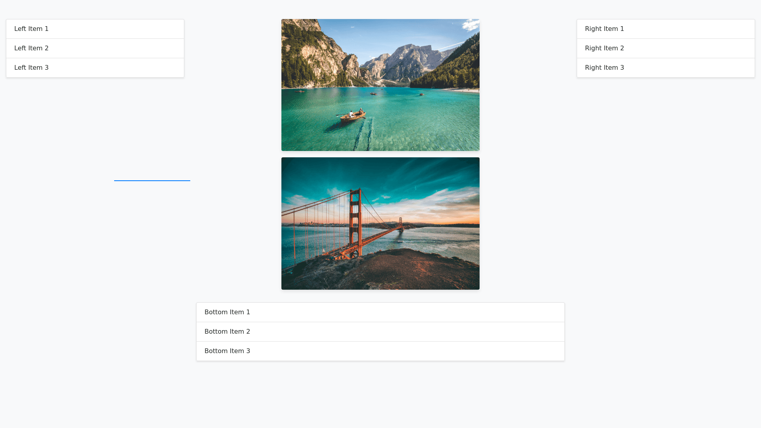Select Right Item 3 from the right list
Screen dimensions: 761x428
665,67
